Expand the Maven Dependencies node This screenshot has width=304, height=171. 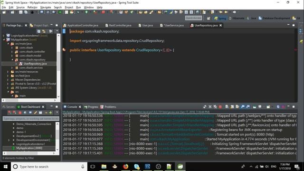8,80
